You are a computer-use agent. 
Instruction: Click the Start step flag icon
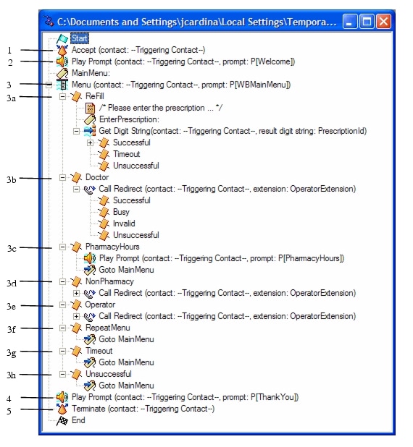62,38
